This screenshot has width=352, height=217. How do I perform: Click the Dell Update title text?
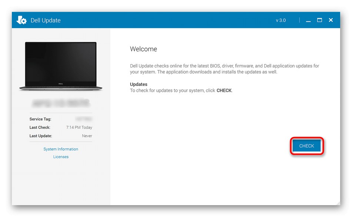[x=46, y=20]
